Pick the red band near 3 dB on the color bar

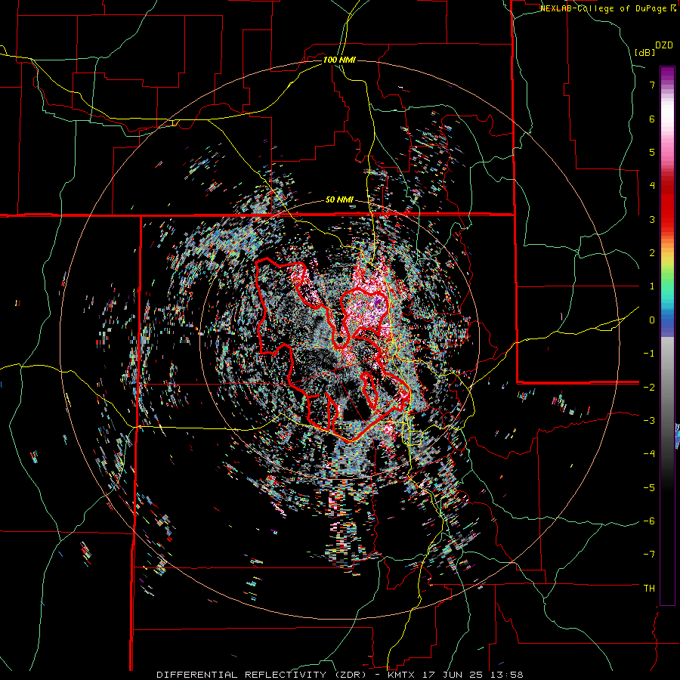[667, 217]
